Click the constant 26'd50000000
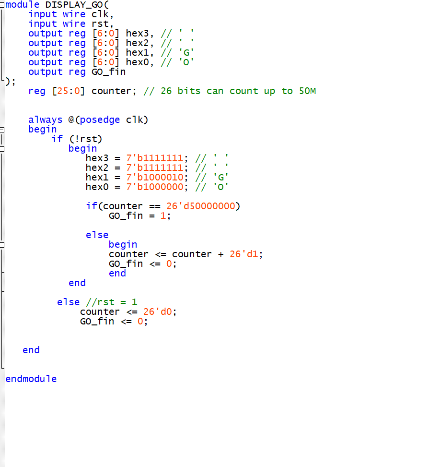 coord(201,206)
